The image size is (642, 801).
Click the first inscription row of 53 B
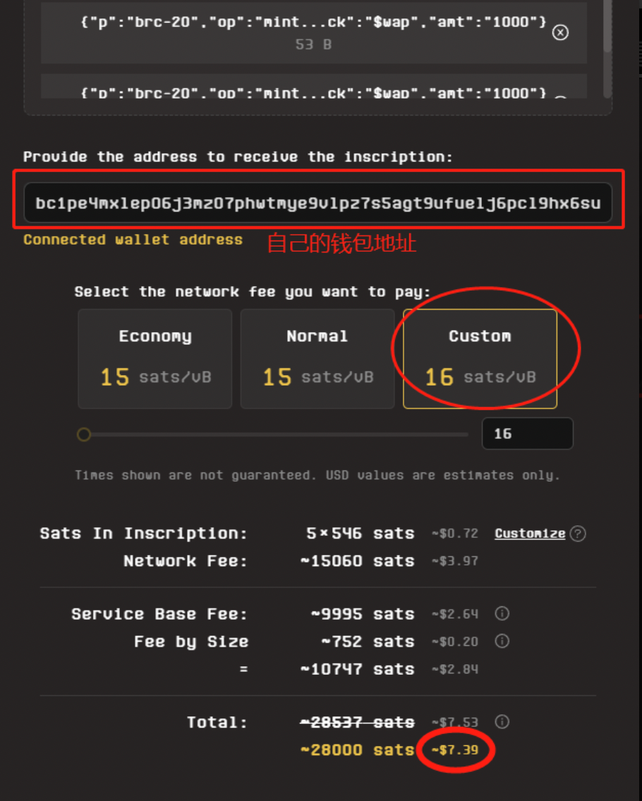pyautogui.click(x=314, y=32)
